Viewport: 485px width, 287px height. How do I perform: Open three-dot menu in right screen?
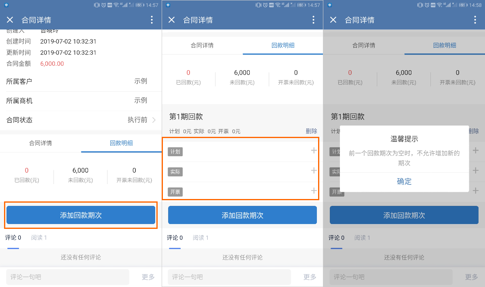pyautogui.click(x=475, y=20)
